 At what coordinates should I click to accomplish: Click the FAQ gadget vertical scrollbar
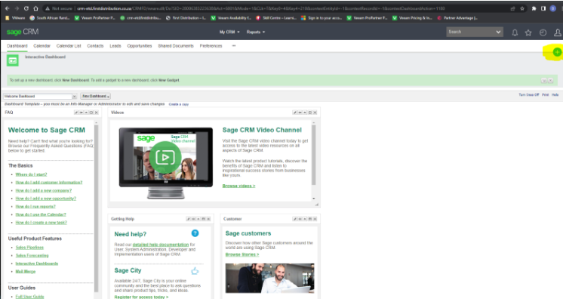pyautogui.click(x=96, y=208)
